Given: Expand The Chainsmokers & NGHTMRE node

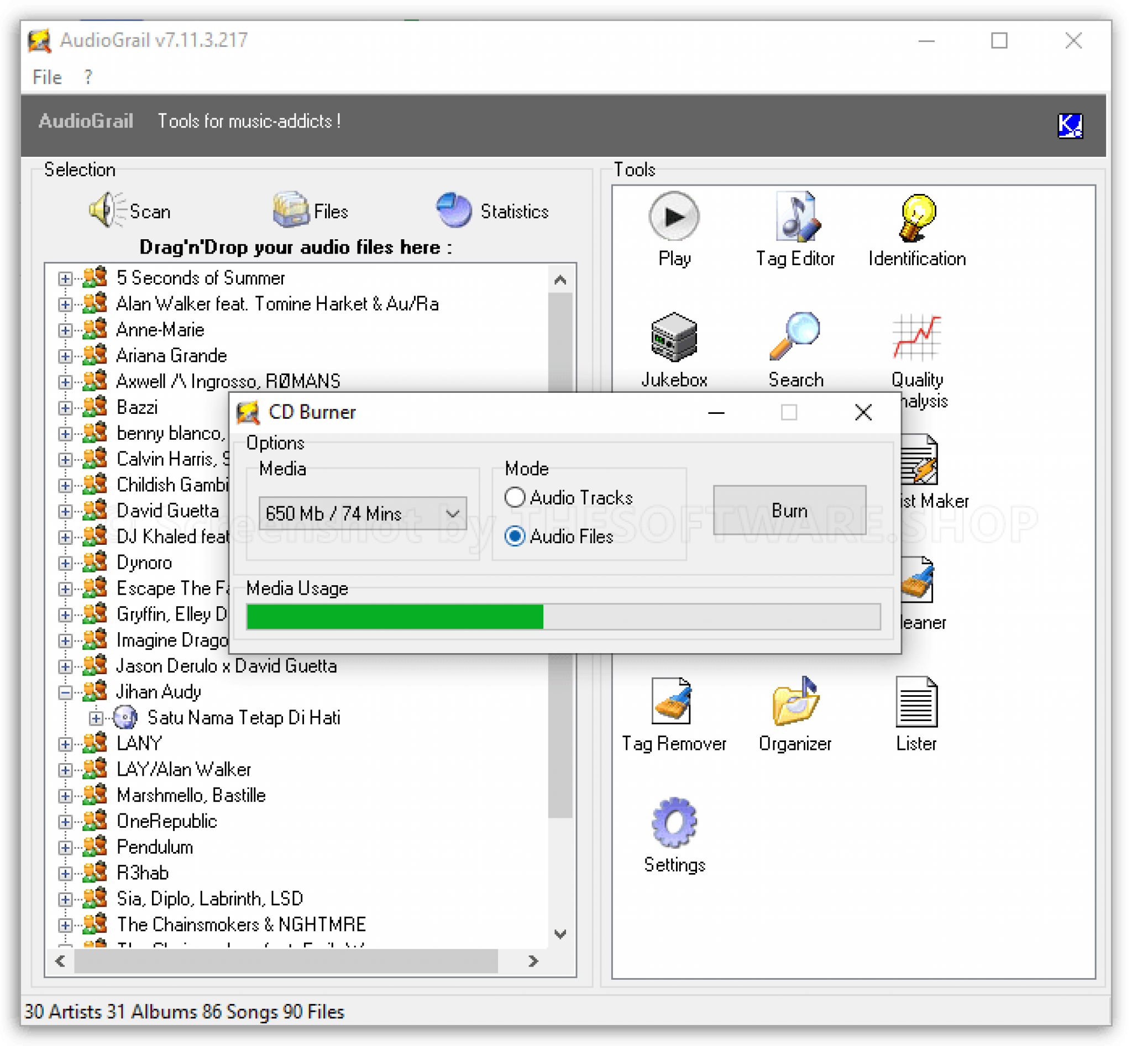Looking at the screenshot, I should [65, 926].
